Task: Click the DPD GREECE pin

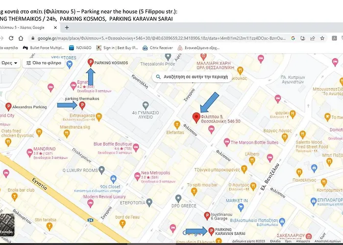Action: [x=178, y=198]
